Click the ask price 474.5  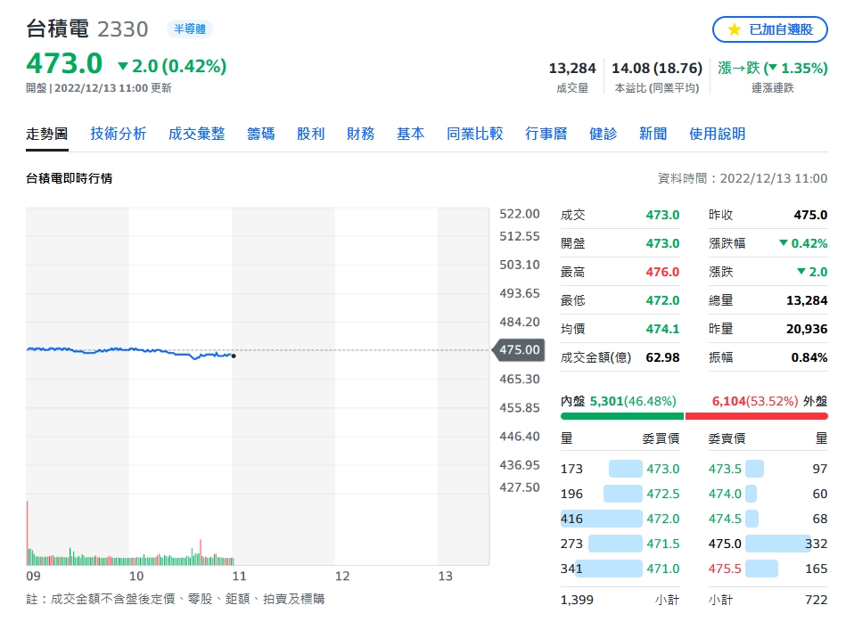pos(725,519)
